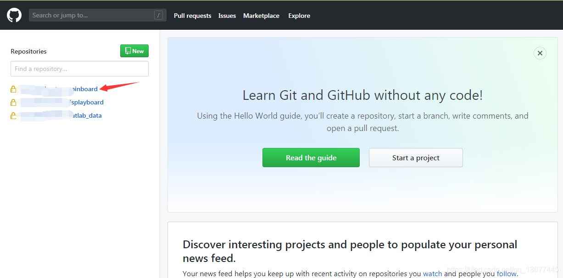Click the slash shortcut key icon in search

point(159,15)
